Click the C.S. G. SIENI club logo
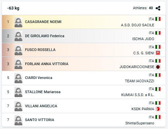This screenshot has width=168, height=129. coord(158,53)
